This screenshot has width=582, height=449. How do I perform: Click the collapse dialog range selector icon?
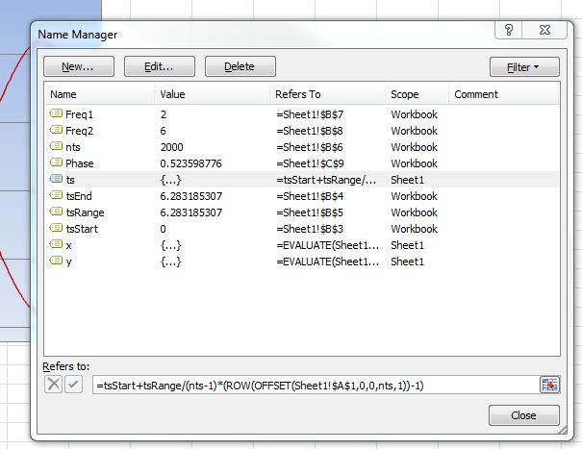point(549,385)
